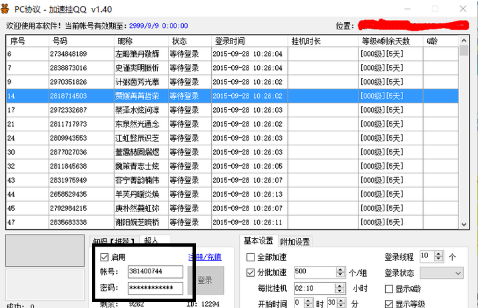
Task: Enable the 显示Q龄 checkbox
Action: point(389,289)
